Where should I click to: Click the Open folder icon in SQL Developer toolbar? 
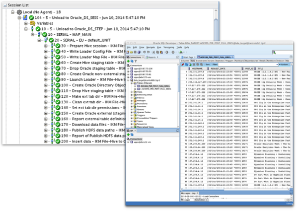click(x=131, y=52)
